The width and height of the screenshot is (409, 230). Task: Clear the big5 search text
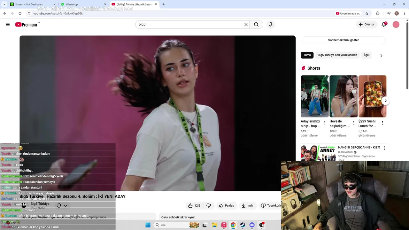pos(246,25)
